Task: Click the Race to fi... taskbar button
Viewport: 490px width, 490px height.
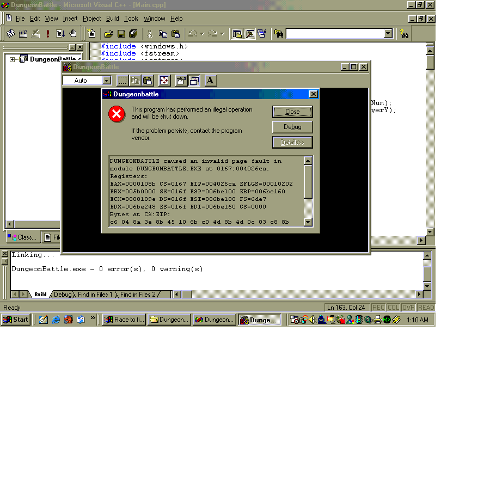Action: (124, 320)
